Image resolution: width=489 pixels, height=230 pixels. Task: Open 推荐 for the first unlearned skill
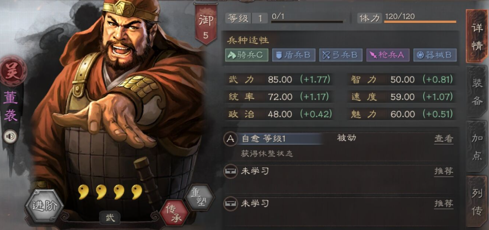(x=444, y=171)
